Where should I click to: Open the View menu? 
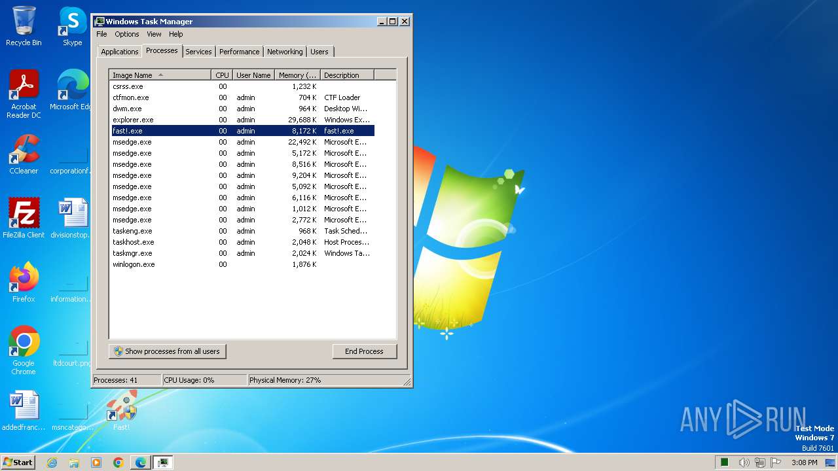pos(154,34)
